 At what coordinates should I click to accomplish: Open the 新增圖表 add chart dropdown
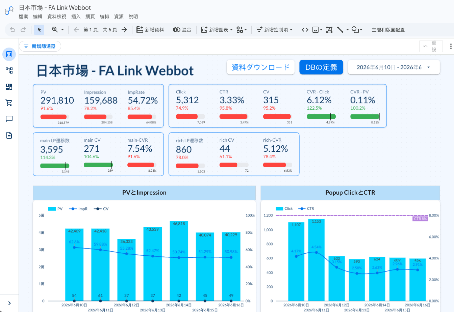[x=217, y=30]
